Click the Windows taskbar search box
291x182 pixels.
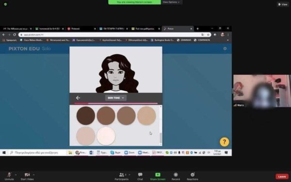(x=37, y=153)
